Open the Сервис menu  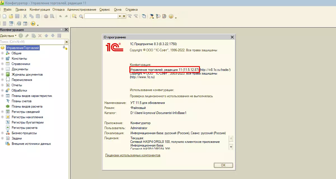(x=105, y=9)
